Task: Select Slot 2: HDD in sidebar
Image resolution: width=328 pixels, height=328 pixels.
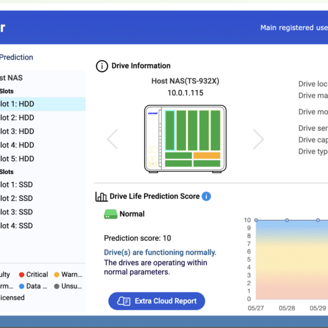Action: click(x=43, y=118)
